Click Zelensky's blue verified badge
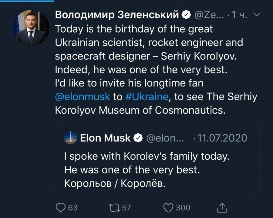Screen dimensions: 273x218 coord(186,14)
